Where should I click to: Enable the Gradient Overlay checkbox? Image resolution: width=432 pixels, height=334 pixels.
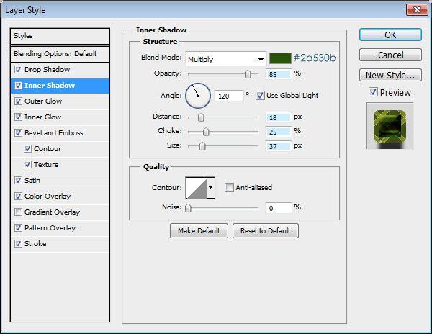(x=18, y=212)
